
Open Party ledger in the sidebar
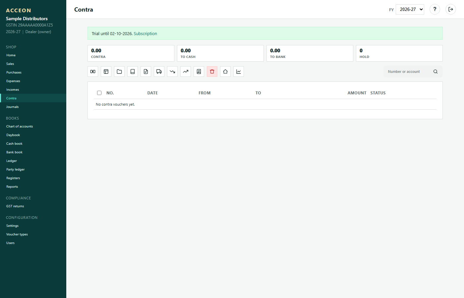33,170
